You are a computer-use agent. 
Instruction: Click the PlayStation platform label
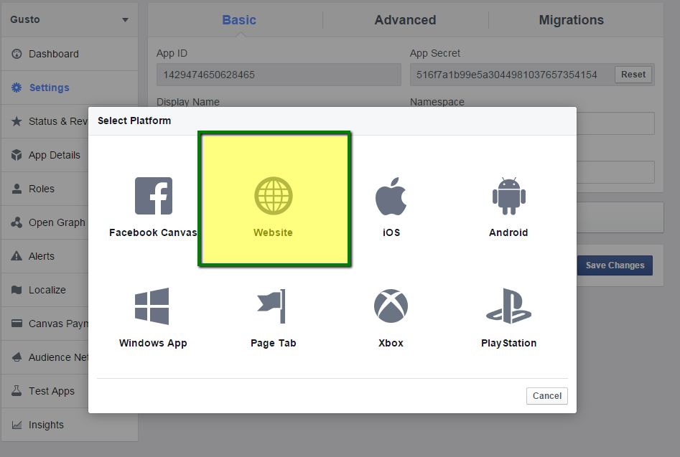[x=508, y=343]
